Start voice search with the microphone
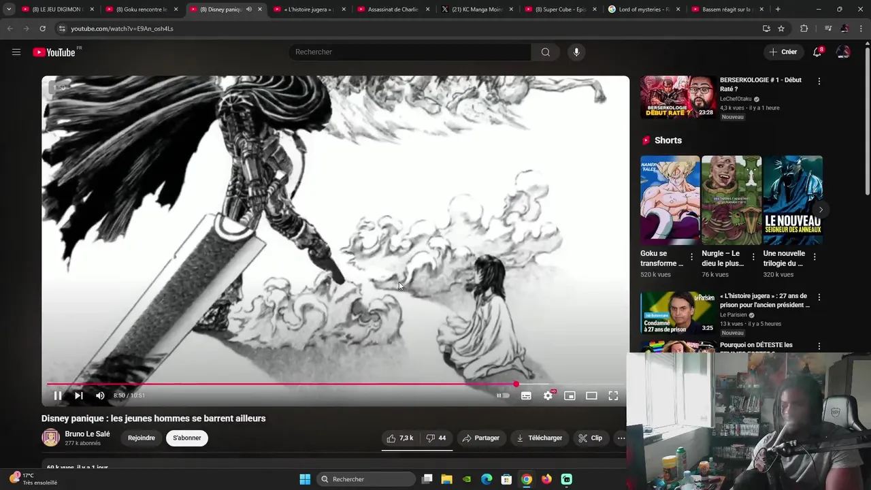871x490 pixels. pyautogui.click(x=576, y=52)
